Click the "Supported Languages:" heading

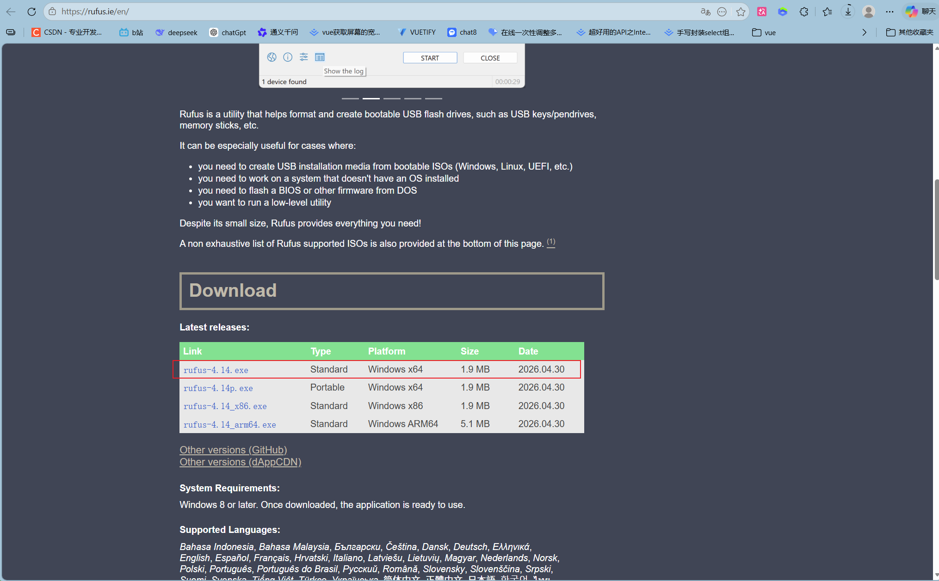tap(230, 530)
